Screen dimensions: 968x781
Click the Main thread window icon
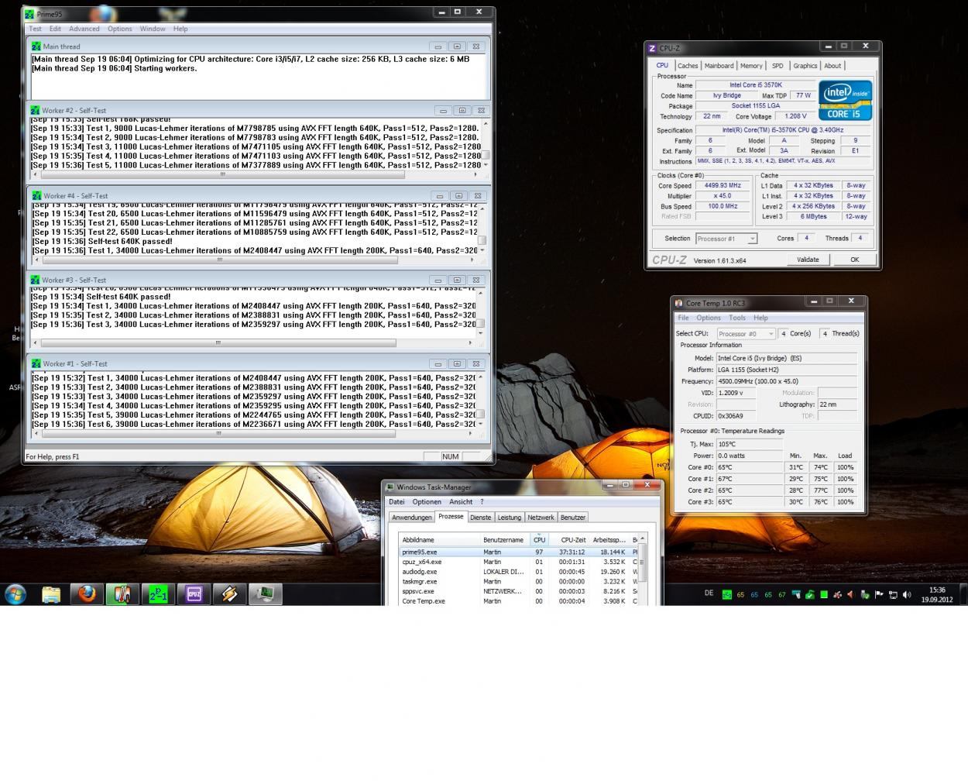36,46
